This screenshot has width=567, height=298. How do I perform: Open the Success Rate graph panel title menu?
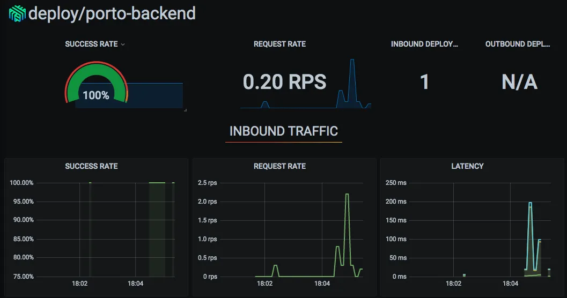[x=92, y=166]
